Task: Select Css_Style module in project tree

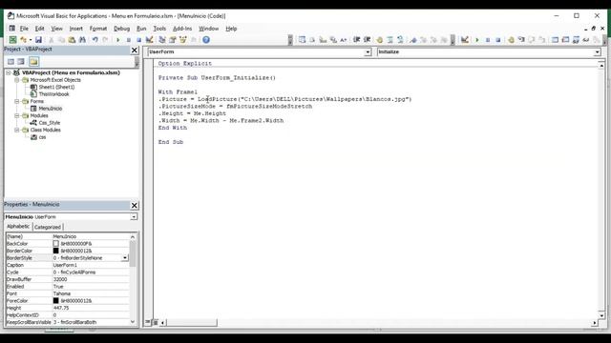Action: click(x=50, y=123)
